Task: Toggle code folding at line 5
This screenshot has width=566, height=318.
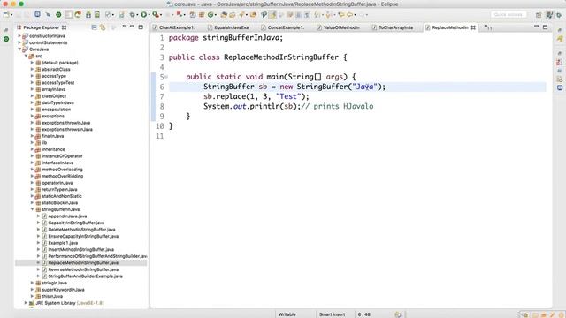Action: [166, 77]
